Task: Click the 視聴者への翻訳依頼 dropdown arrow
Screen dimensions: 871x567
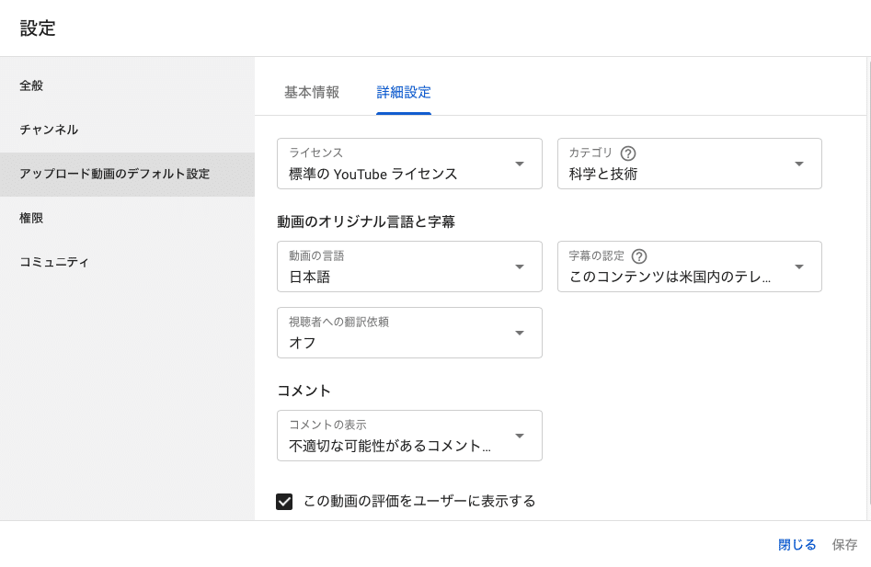Action: (x=521, y=333)
